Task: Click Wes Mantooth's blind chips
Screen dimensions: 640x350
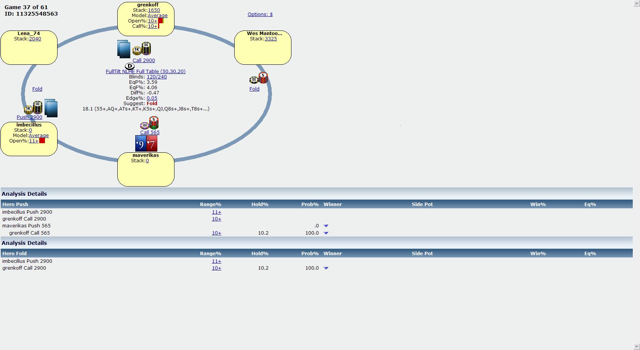Action: (259, 78)
